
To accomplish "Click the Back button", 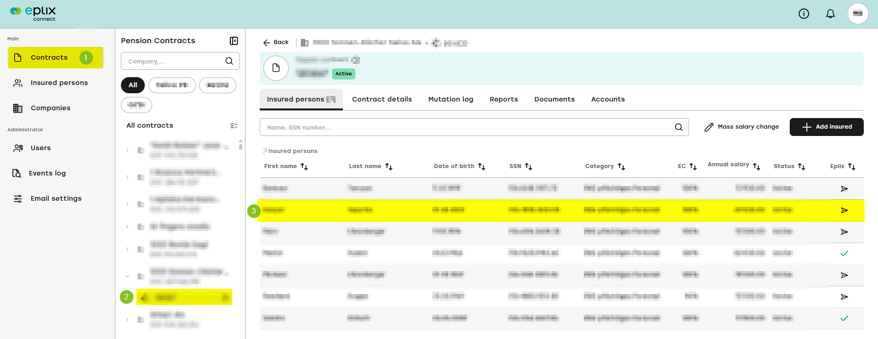I will (x=276, y=42).
